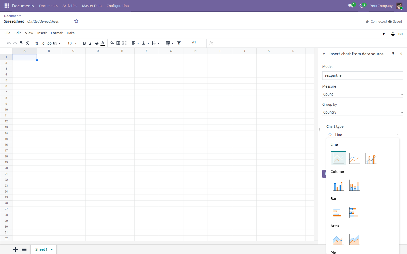Mark spreadsheet as favorite with the star
Viewport: 407px width, 254px height.
tap(76, 21)
